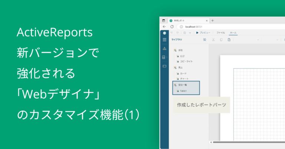285x149 pixels.
Task: Toggle the hamburger menu icon
Action: click(164, 40)
